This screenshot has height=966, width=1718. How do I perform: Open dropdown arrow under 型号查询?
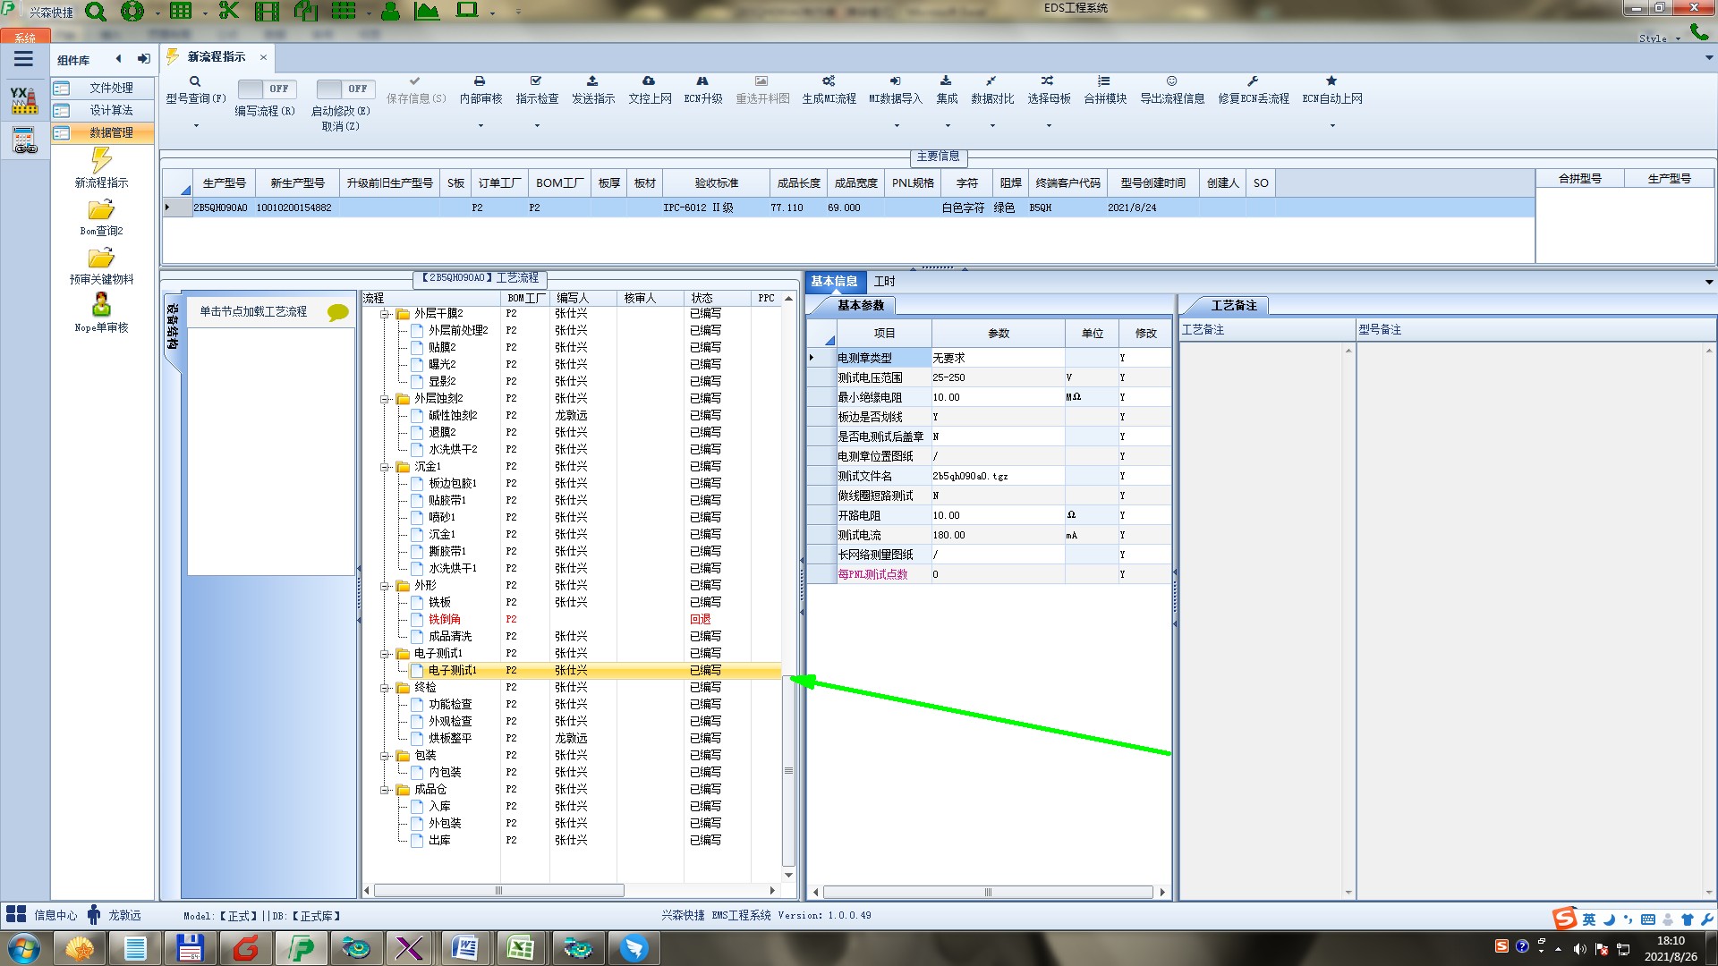(x=196, y=126)
